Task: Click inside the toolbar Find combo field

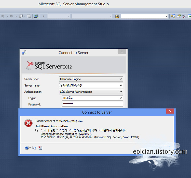Action: click(143, 16)
